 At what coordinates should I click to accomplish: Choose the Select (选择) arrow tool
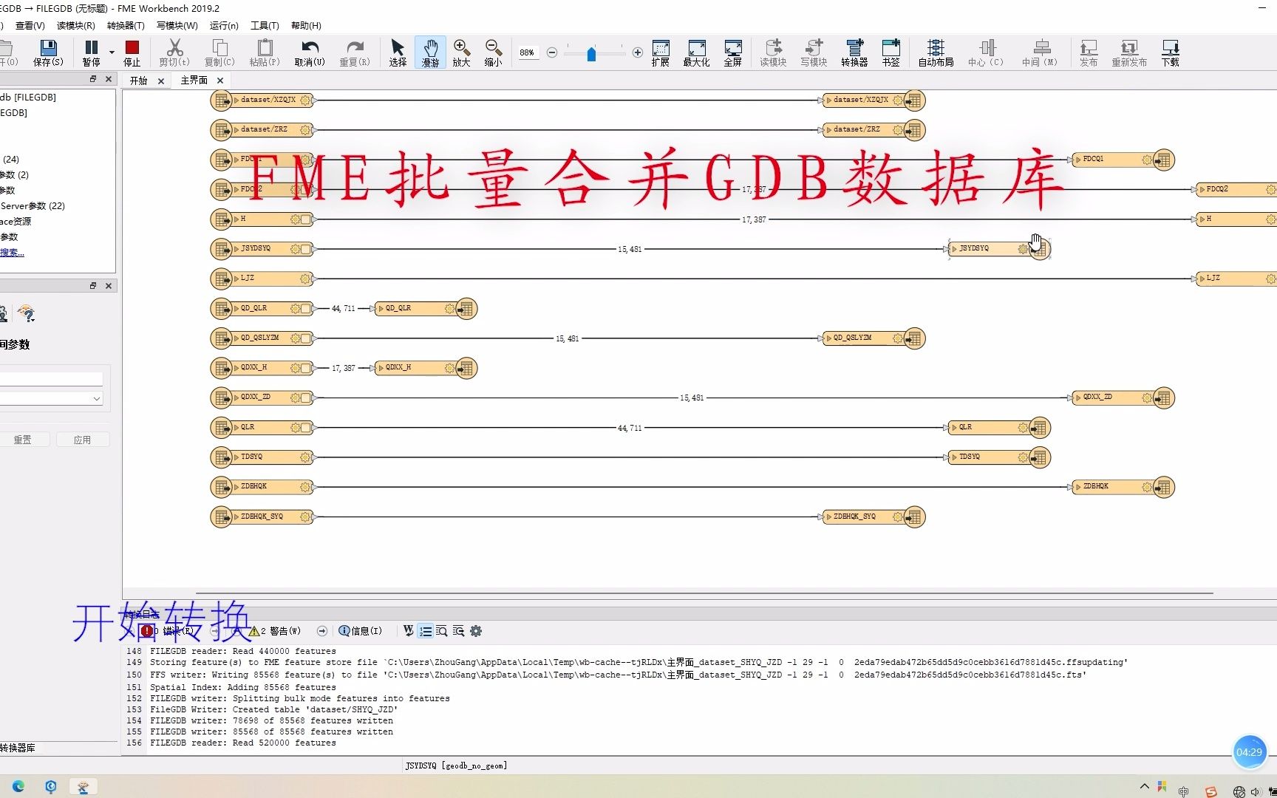[x=398, y=53]
